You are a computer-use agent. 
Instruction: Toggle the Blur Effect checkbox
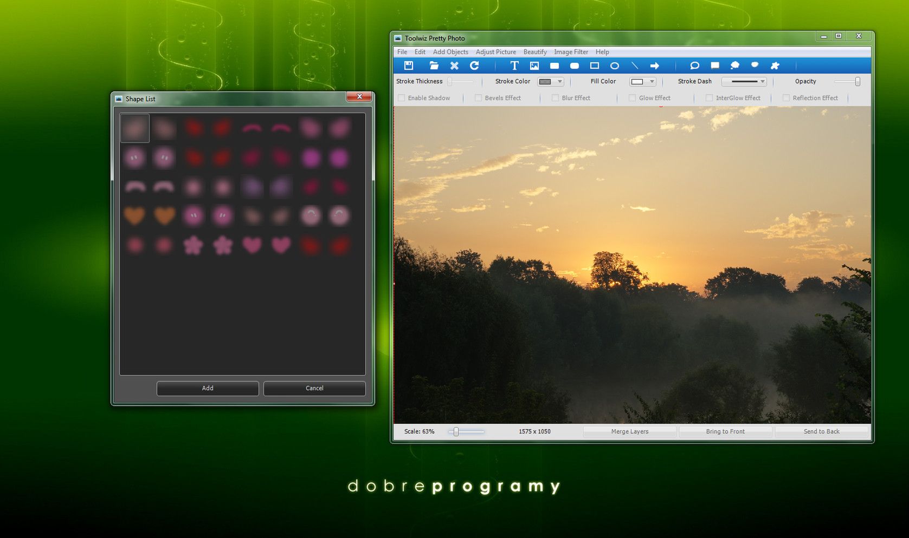[x=556, y=98]
